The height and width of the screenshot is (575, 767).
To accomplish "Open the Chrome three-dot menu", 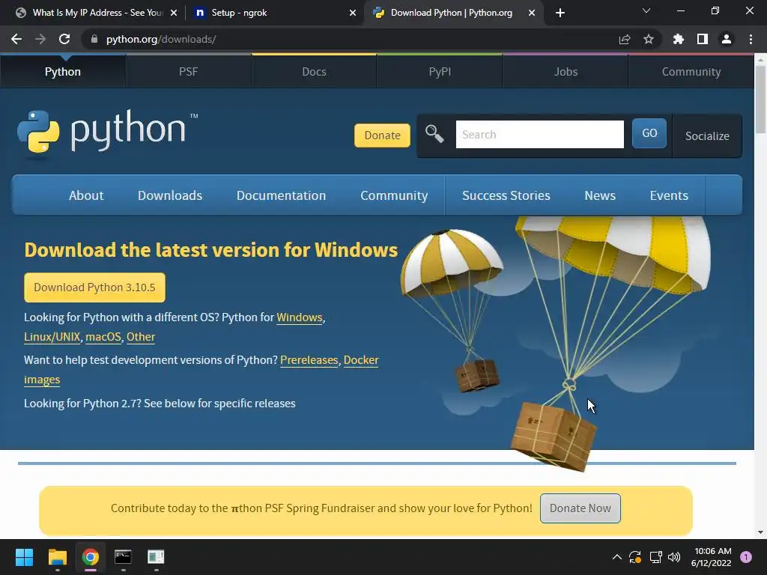I will click(x=751, y=39).
